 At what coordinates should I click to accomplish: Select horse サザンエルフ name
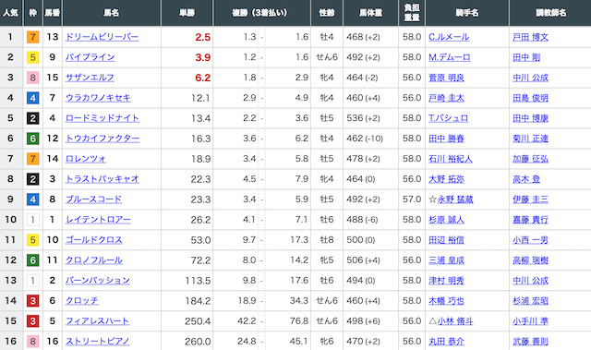(90, 78)
